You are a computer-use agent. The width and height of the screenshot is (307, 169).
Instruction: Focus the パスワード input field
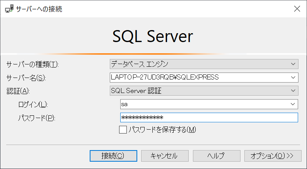209,117
